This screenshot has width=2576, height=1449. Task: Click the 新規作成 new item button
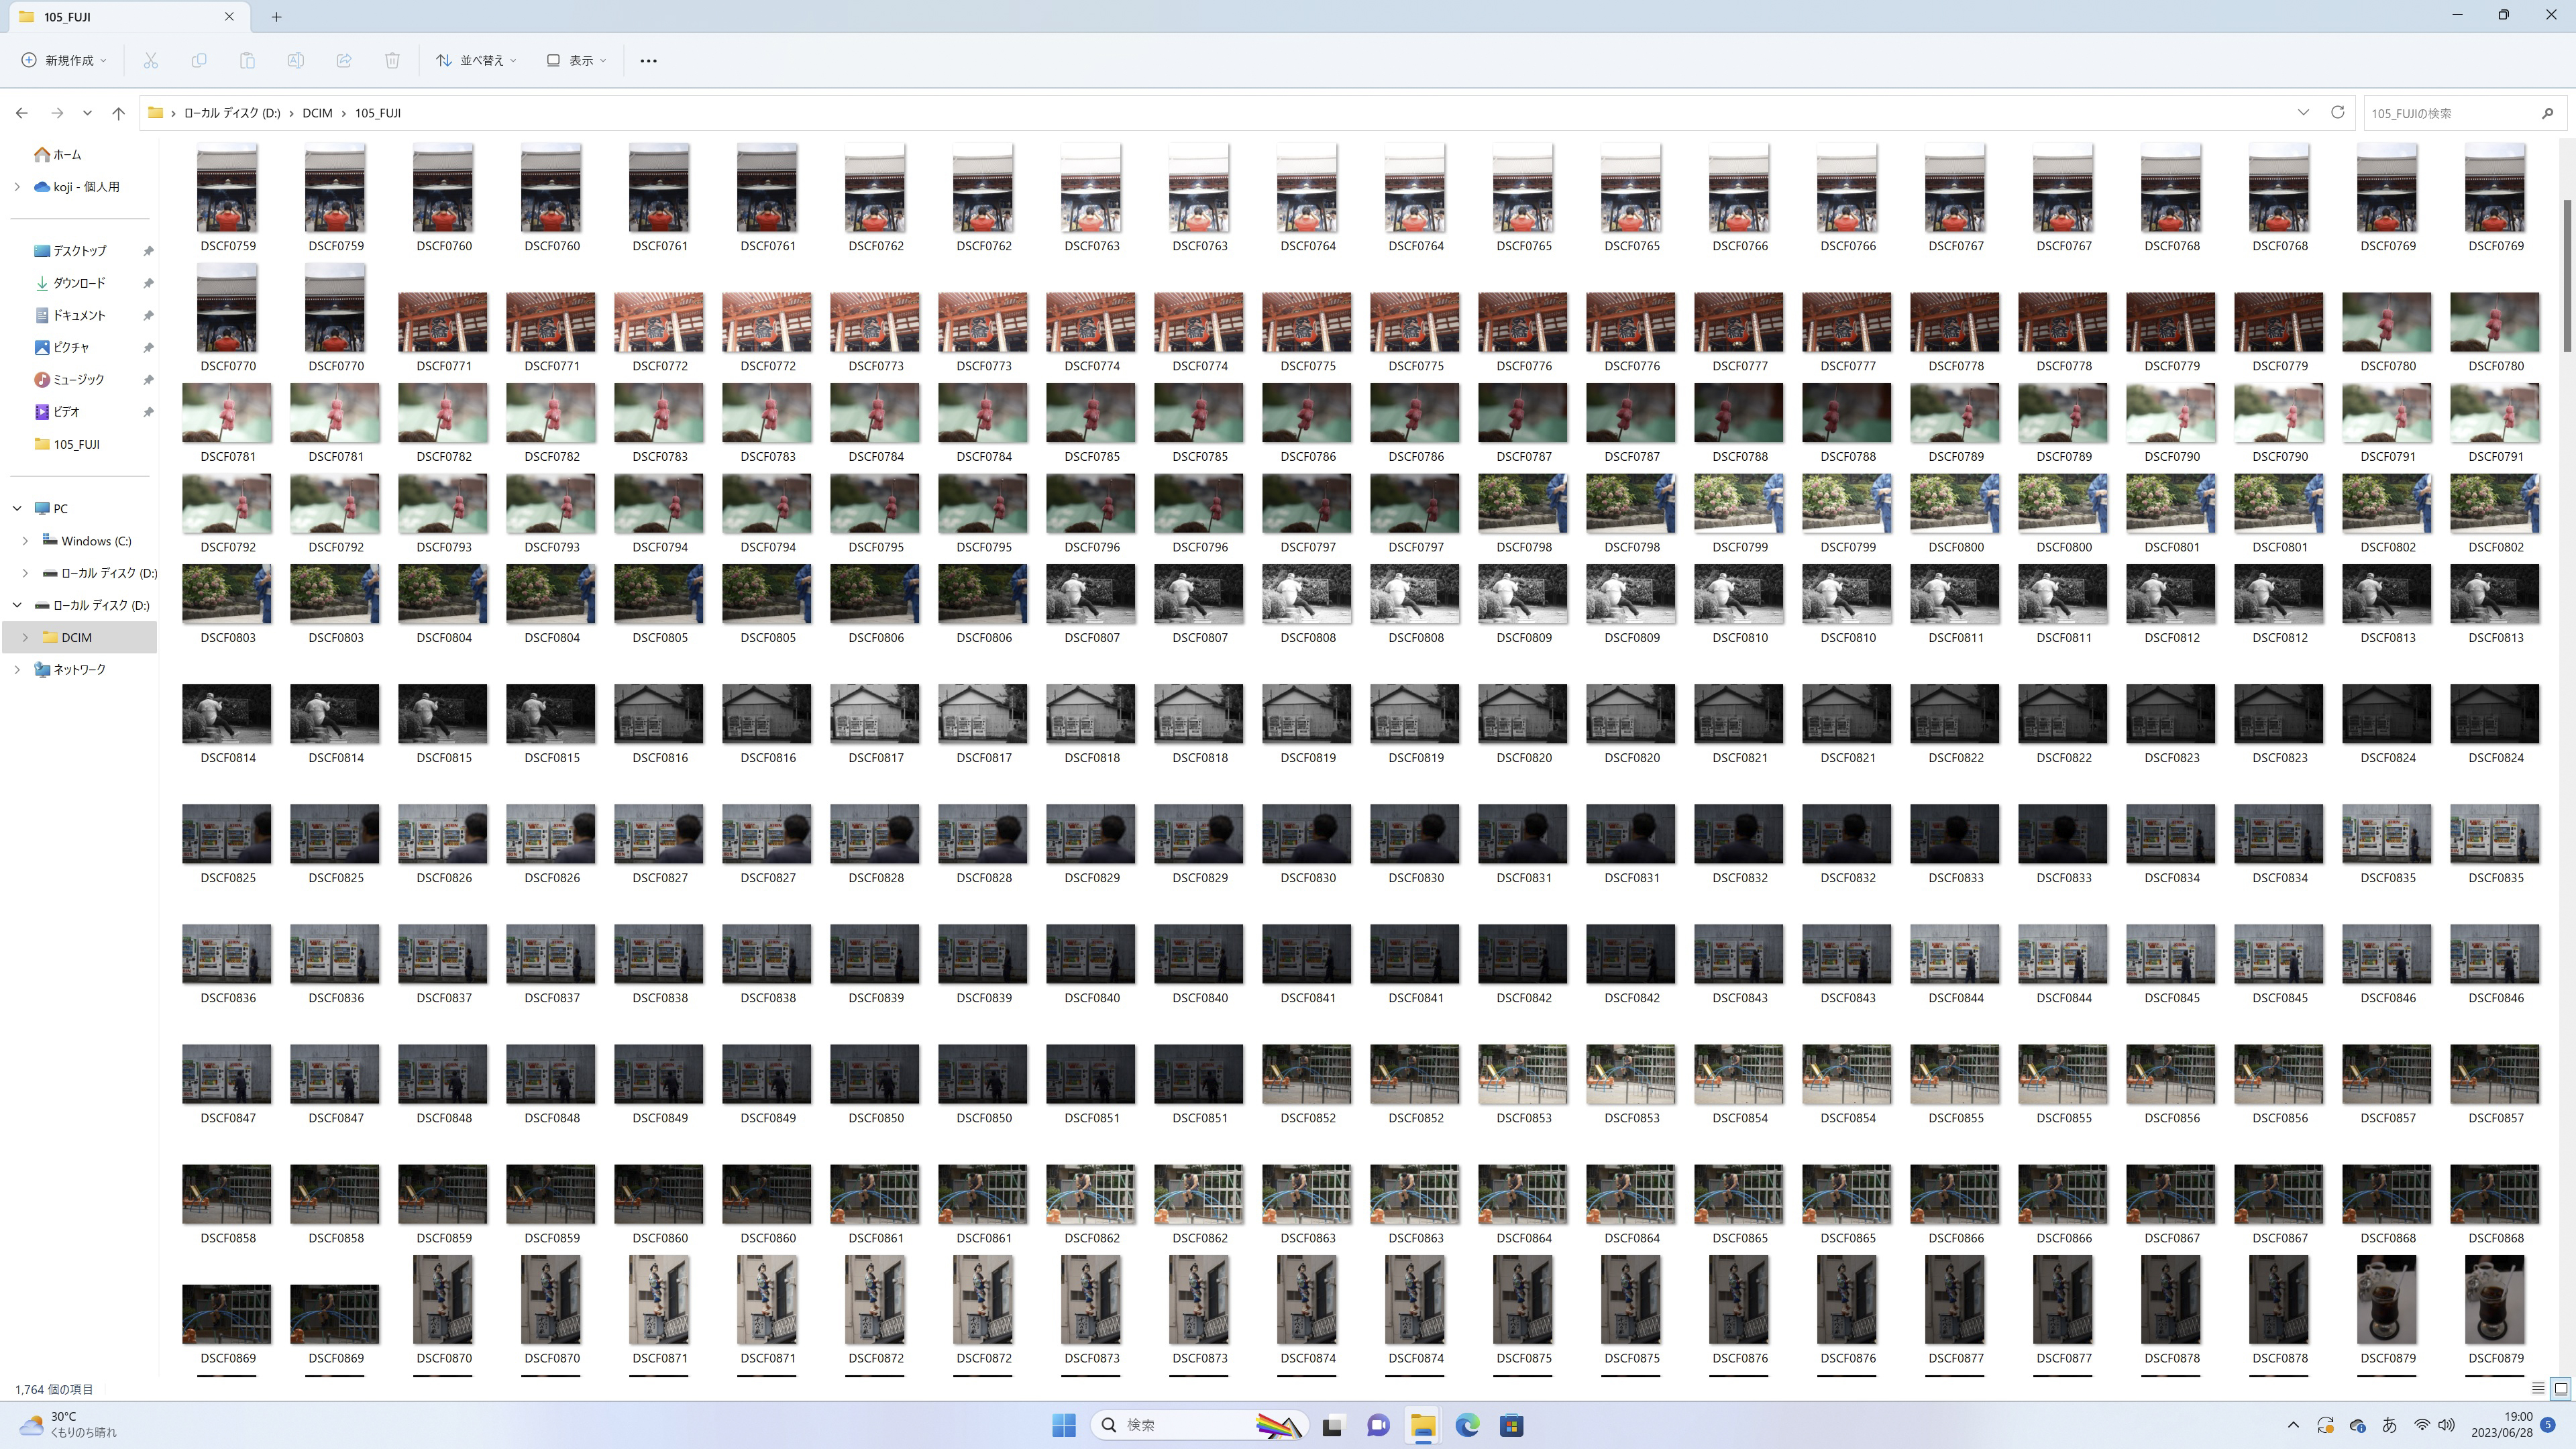coord(64,61)
